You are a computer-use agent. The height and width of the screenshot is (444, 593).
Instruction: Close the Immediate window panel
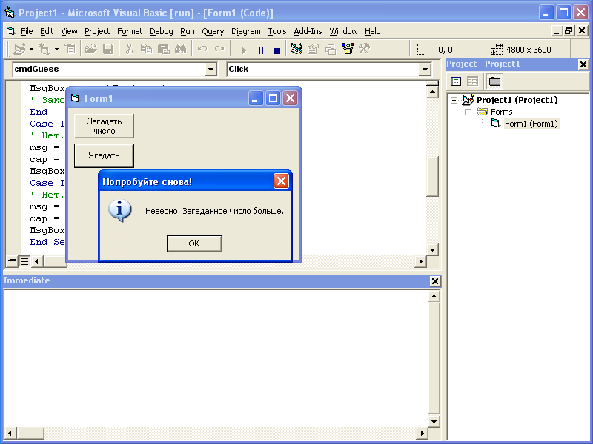tap(435, 281)
